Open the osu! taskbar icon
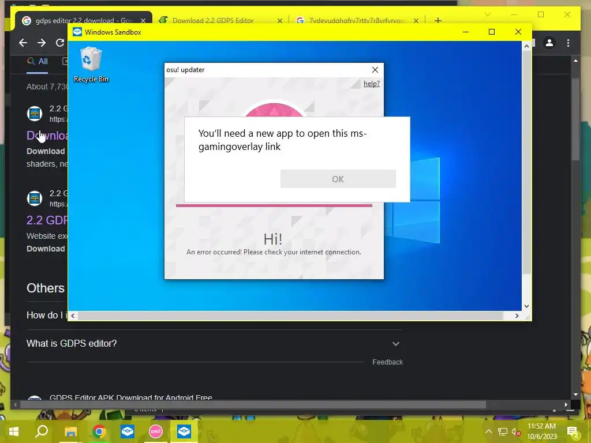The width and height of the screenshot is (591, 443). click(x=156, y=431)
